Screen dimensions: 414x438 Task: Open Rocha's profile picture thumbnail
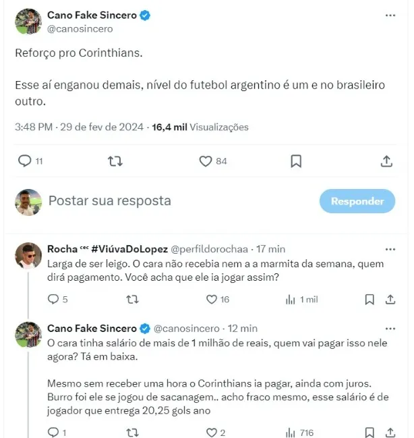coord(29,256)
